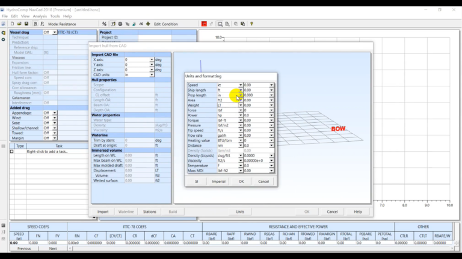Image resolution: width=462 pixels, height=259 pixels.
Task: Open the Z axis rotation dropdown
Action: [x=152, y=70]
